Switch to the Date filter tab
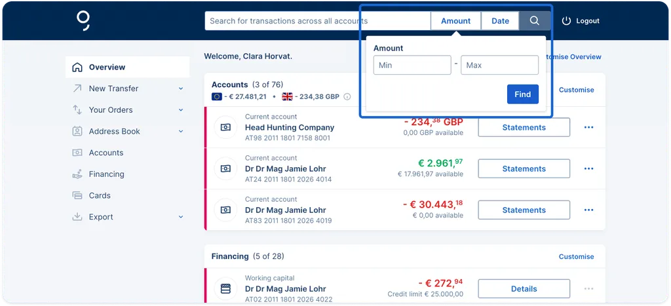The width and height of the screenshot is (671, 306). click(500, 21)
